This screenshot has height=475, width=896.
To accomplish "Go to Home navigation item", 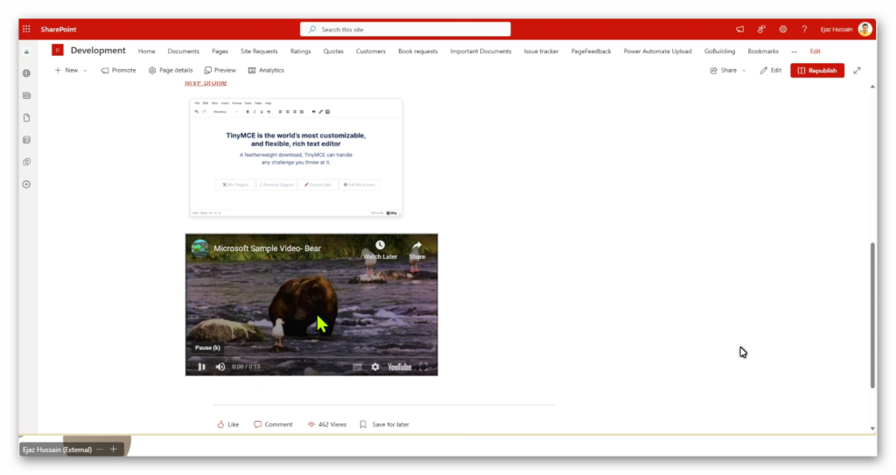I will (x=146, y=52).
